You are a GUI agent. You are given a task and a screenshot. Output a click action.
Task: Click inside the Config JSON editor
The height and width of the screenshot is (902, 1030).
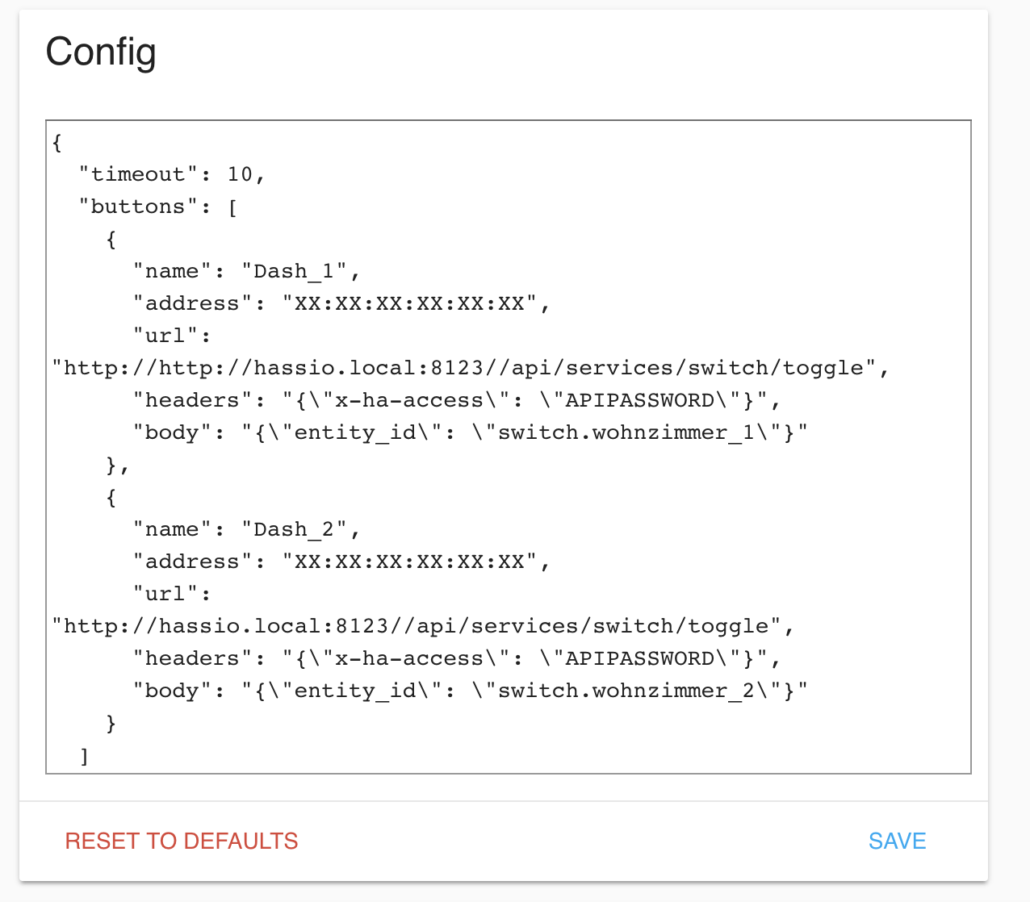[x=509, y=447]
